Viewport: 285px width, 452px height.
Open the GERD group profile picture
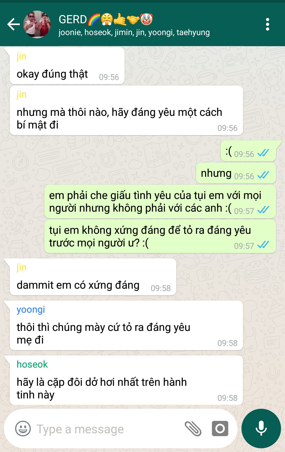[37, 24]
